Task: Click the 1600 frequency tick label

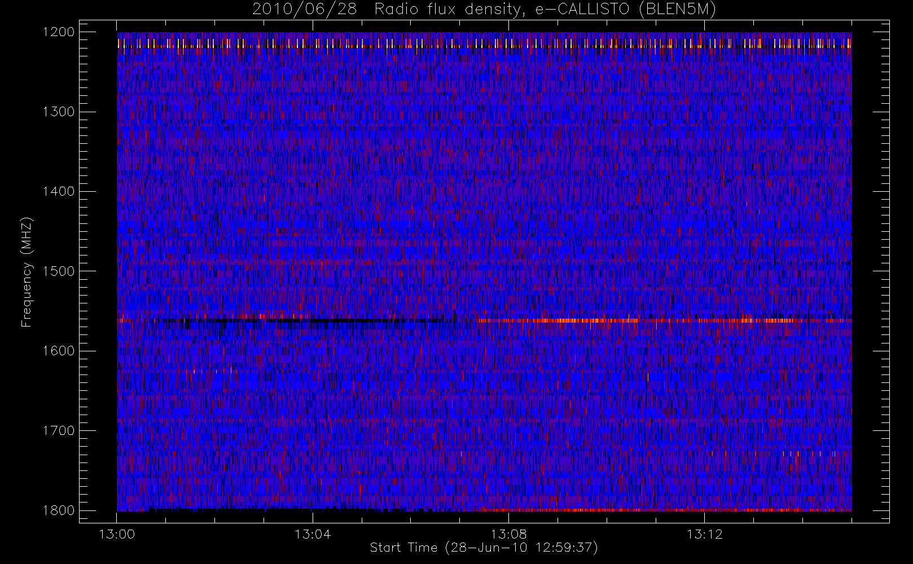Action: pos(59,351)
